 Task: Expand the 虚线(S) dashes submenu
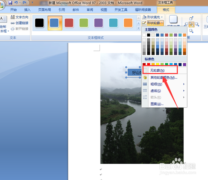coord(164,91)
